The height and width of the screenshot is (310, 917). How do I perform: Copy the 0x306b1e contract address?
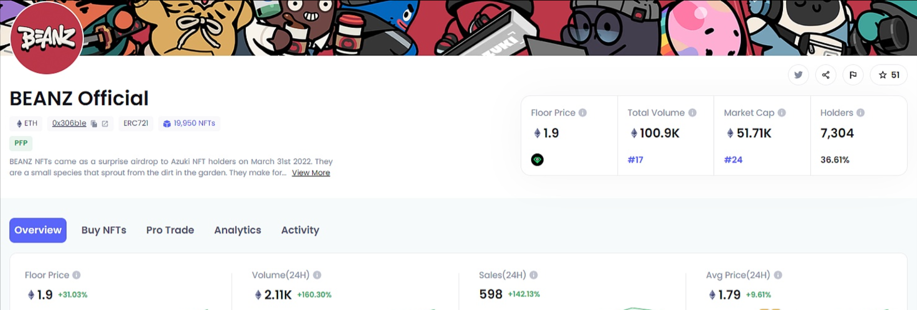pyautogui.click(x=94, y=124)
